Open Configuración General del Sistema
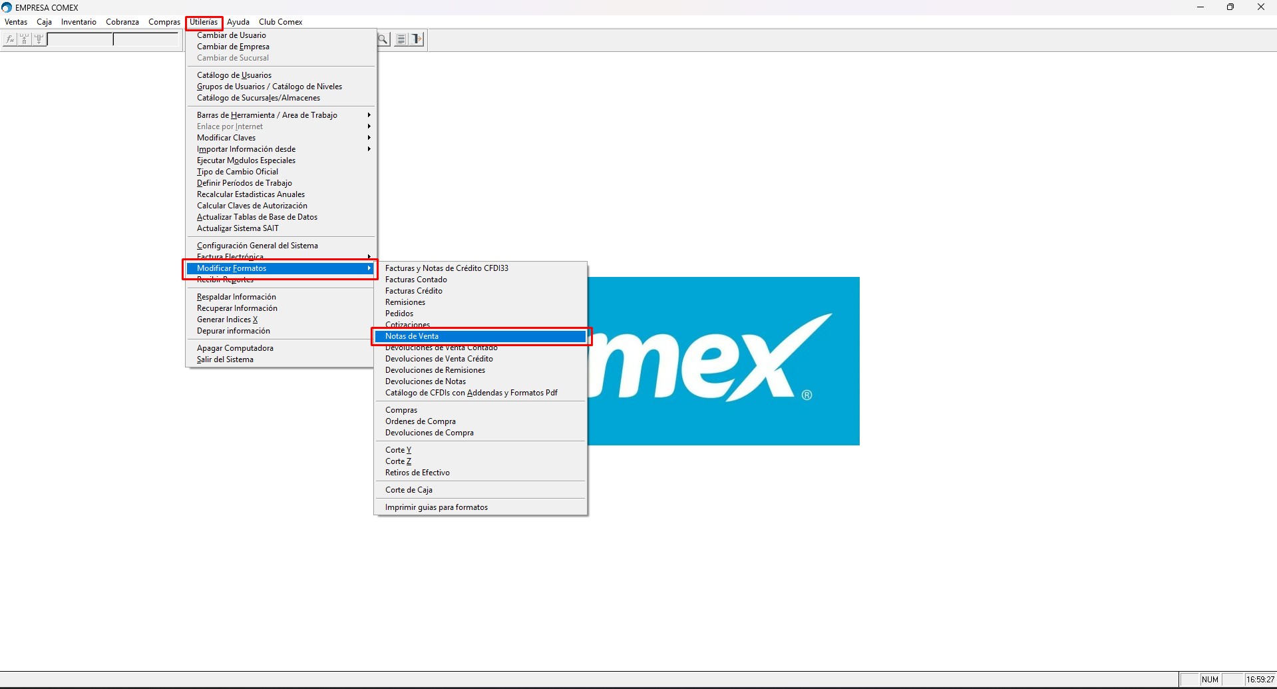The image size is (1277, 689). click(x=281, y=246)
